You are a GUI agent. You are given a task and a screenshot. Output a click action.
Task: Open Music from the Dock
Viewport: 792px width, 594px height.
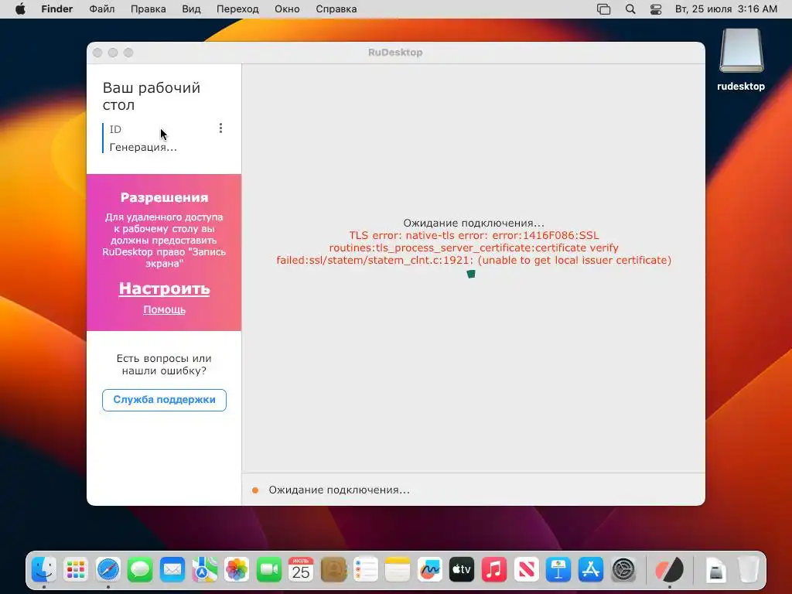[494, 570]
